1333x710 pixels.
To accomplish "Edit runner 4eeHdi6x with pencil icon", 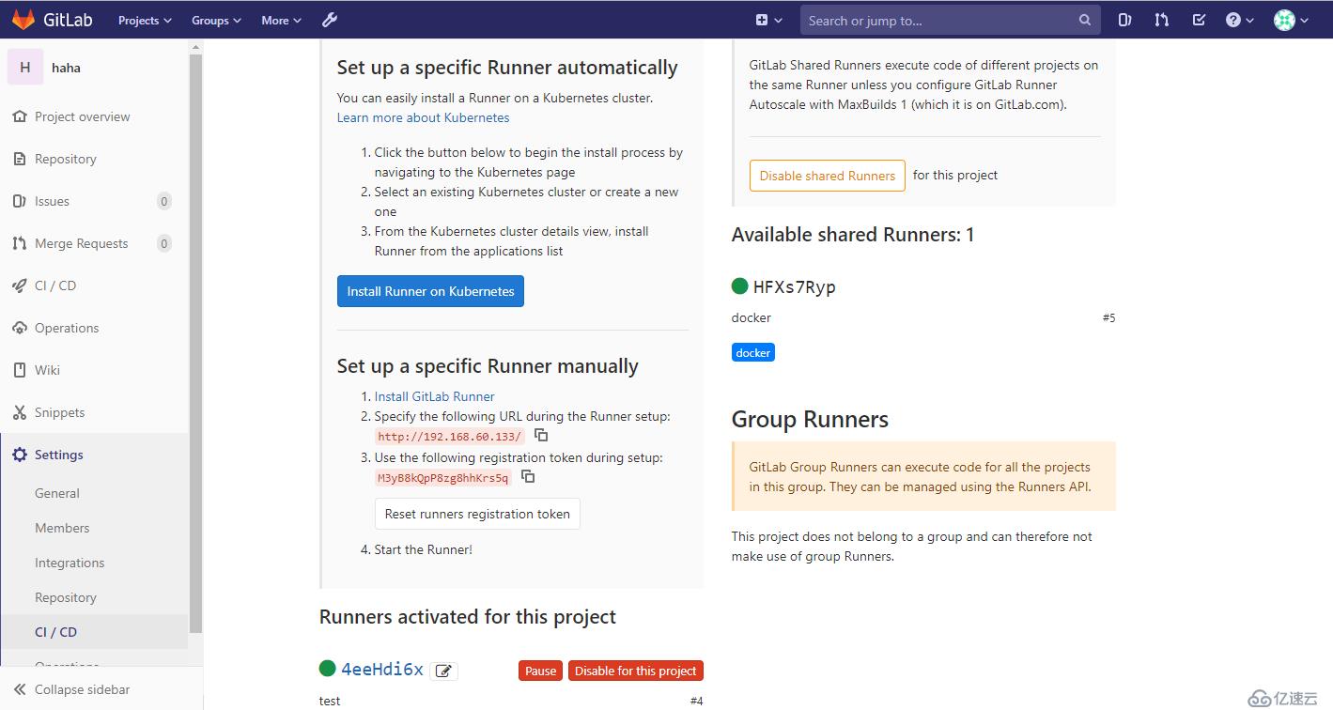I will click(x=444, y=671).
